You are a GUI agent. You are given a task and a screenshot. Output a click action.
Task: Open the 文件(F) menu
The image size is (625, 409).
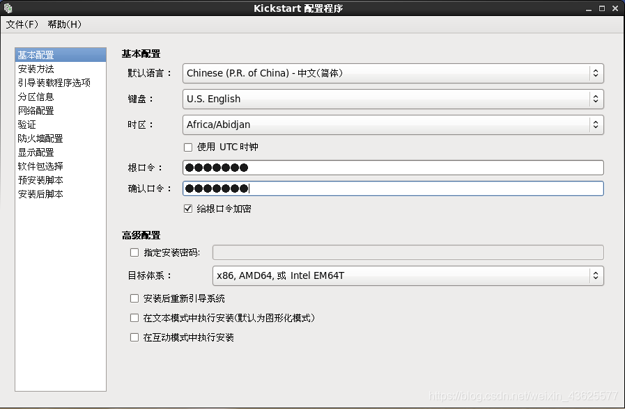point(22,24)
